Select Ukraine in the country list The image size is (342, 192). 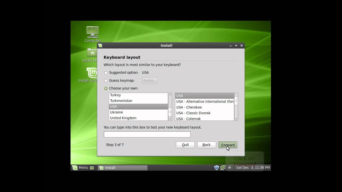tap(138, 112)
